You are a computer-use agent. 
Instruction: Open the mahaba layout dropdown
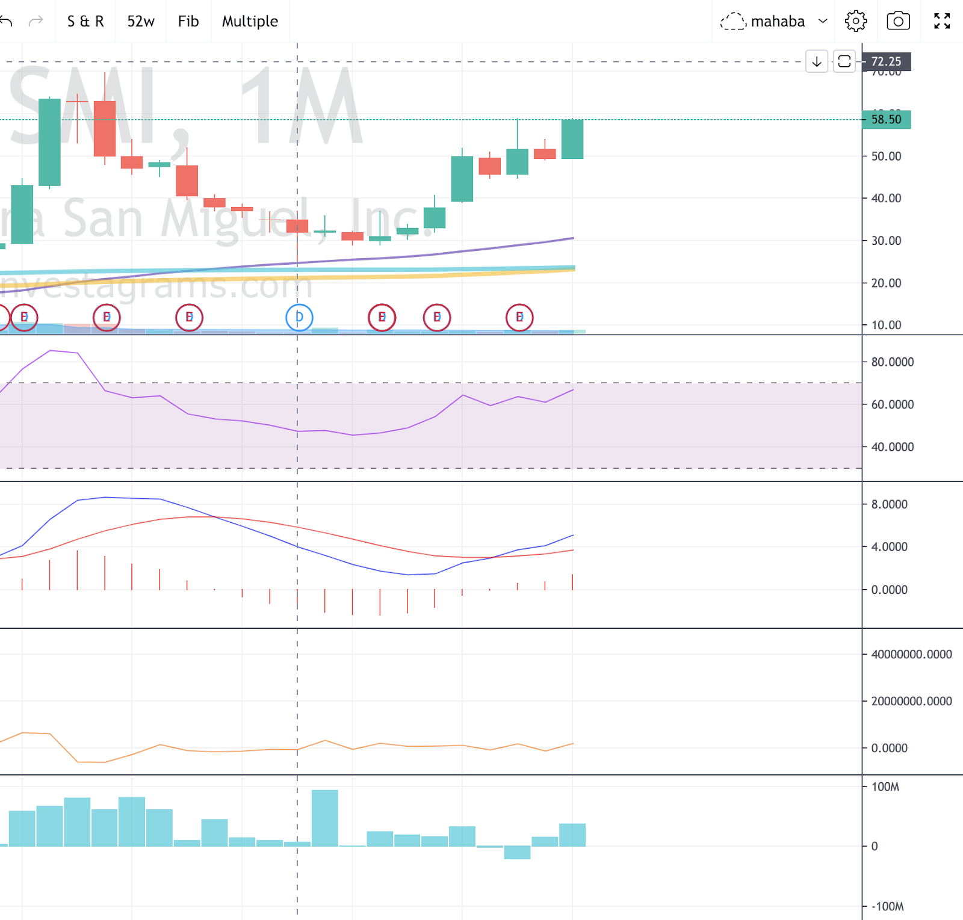pyautogui.click(x=823, y=22)
